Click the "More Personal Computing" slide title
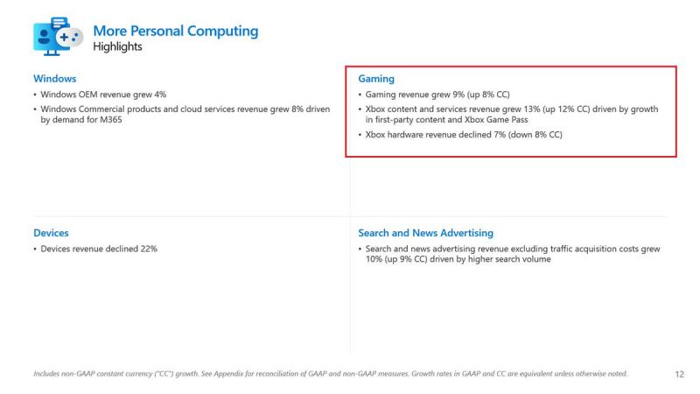 [x=175, y=31]
